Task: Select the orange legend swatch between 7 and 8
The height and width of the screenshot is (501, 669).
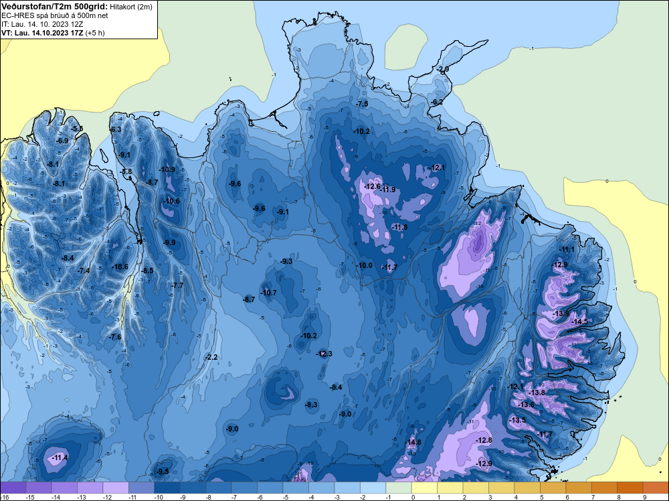Action: 605,488
